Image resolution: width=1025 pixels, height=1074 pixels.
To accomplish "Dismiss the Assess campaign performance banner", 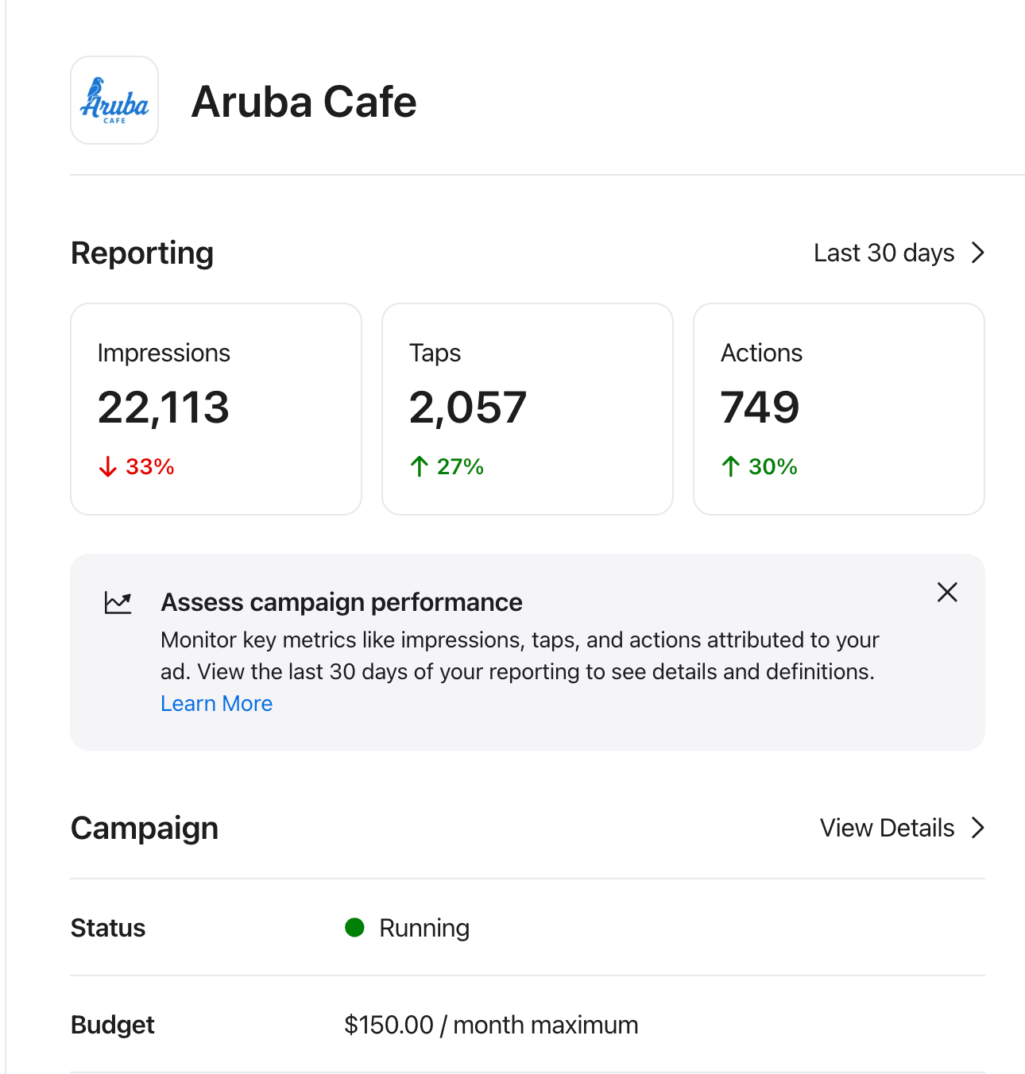I will pyautogui.click(x=947, y=592).
